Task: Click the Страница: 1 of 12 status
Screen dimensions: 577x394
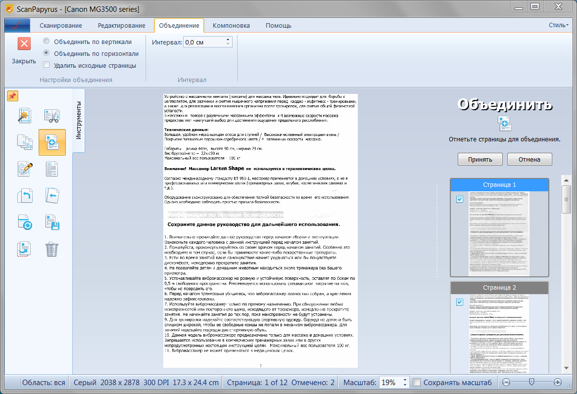Action: (x=257, y=382)
